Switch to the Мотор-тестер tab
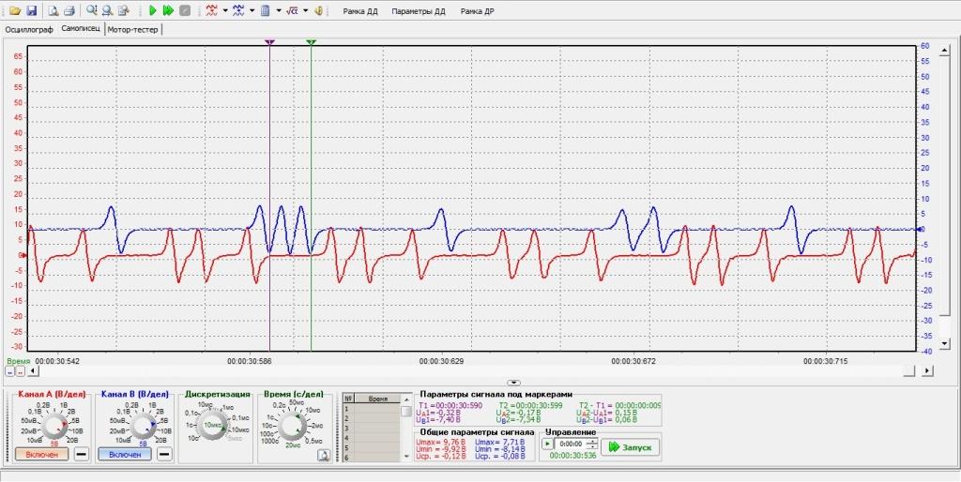This screenshot has width=961, height=482. point(132,29)
